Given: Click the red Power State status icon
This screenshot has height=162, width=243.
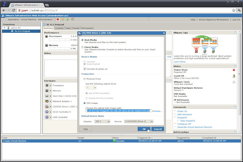Looking at the screenshot, I should [x=234, y=70].
